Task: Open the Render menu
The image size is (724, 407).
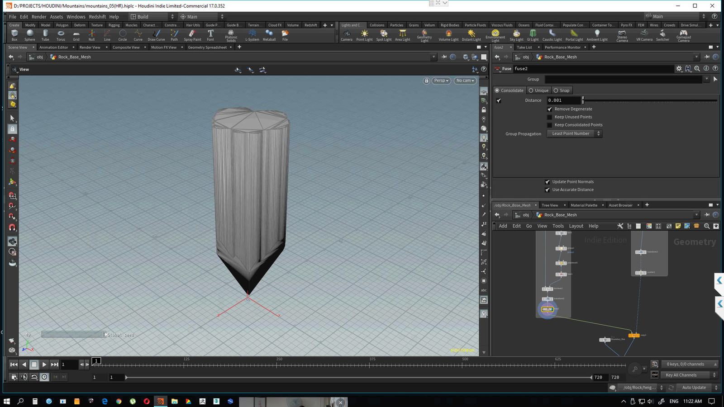Action: point(39,17)
